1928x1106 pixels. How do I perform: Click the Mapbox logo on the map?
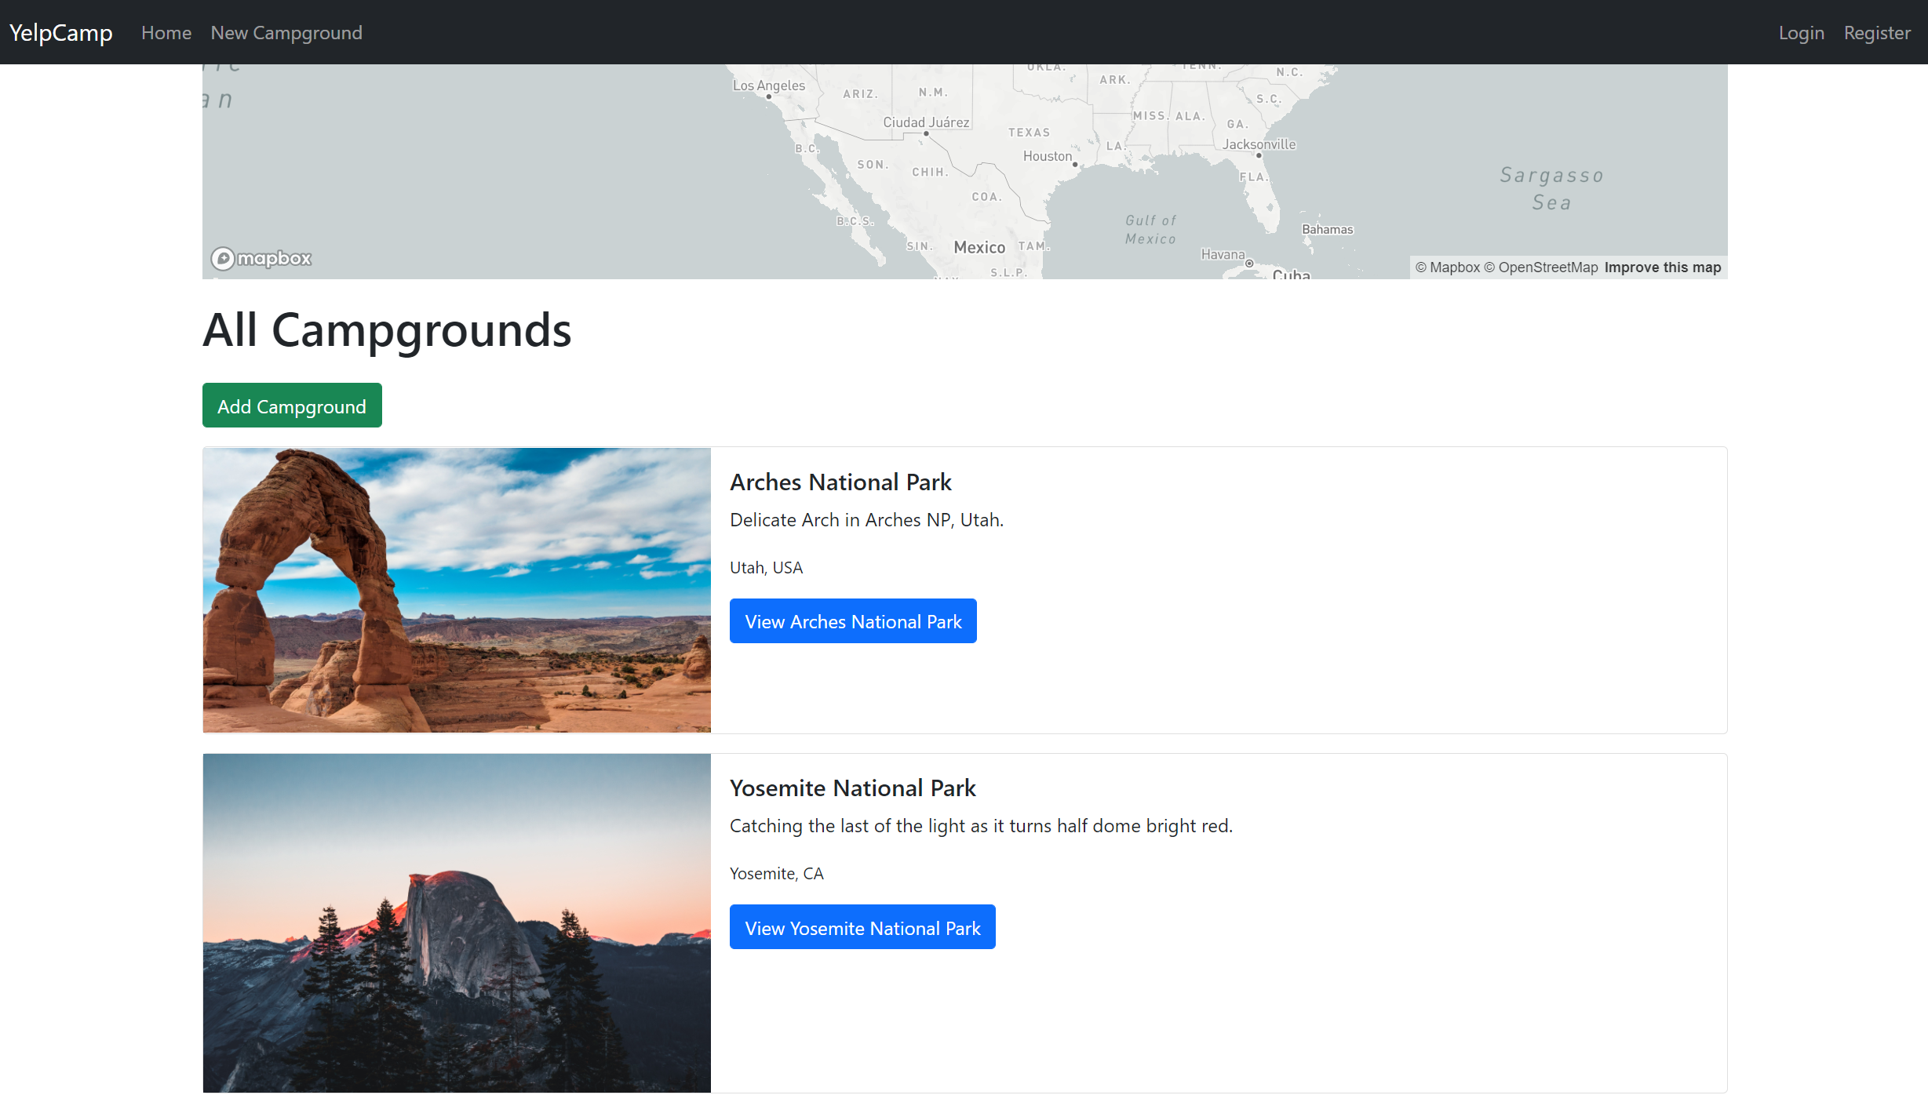pos(261,258)
